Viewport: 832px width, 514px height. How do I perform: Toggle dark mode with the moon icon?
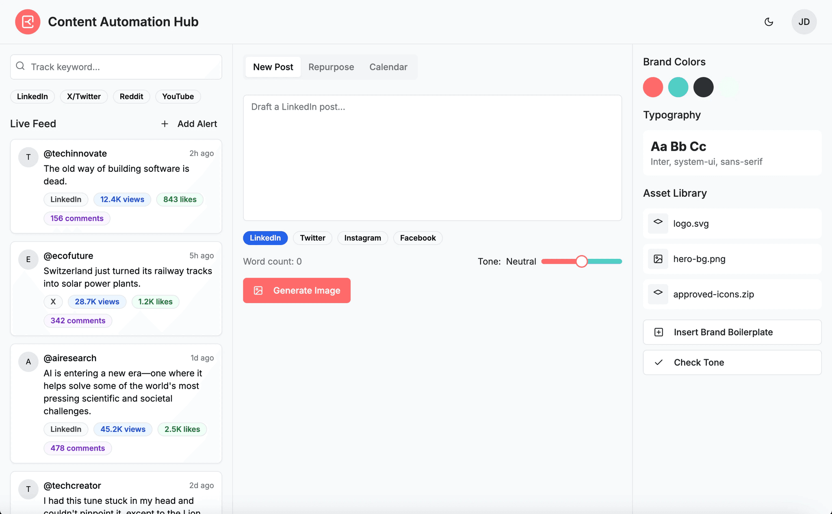769,22
